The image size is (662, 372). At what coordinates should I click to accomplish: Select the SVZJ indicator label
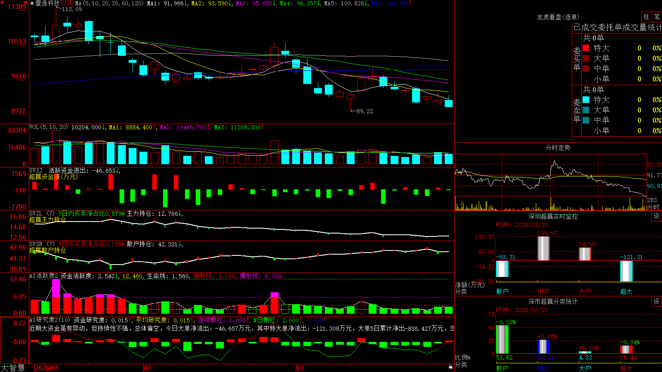[36, 170]
